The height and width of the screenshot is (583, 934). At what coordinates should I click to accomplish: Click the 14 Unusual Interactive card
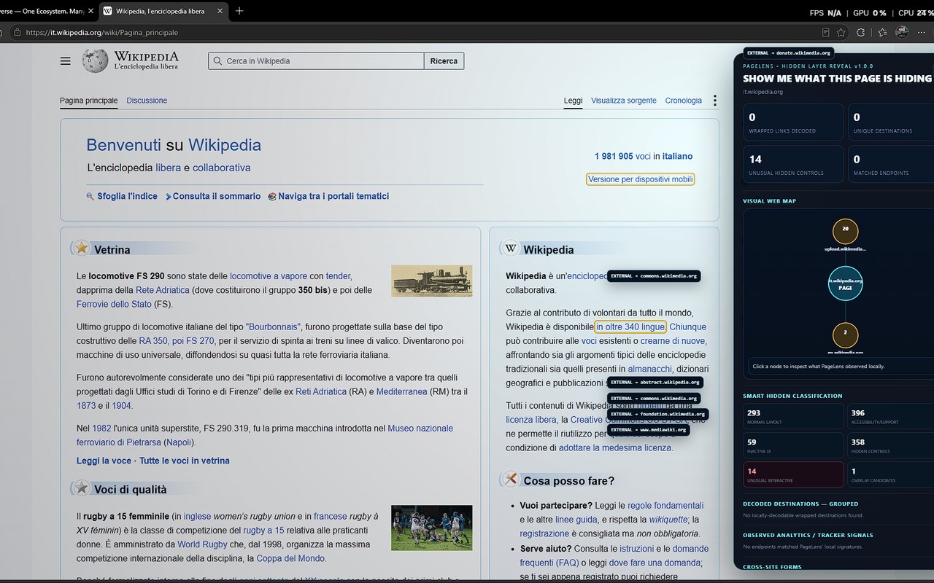(x=793, y=475)
